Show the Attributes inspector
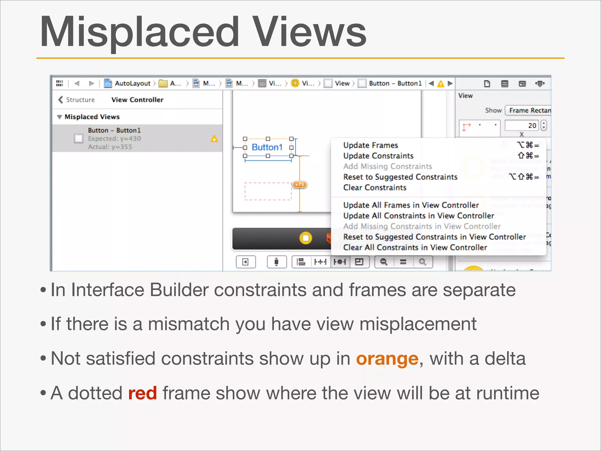Screen dimensions: 601x451 pyautogui.click(x=540, y=84)
